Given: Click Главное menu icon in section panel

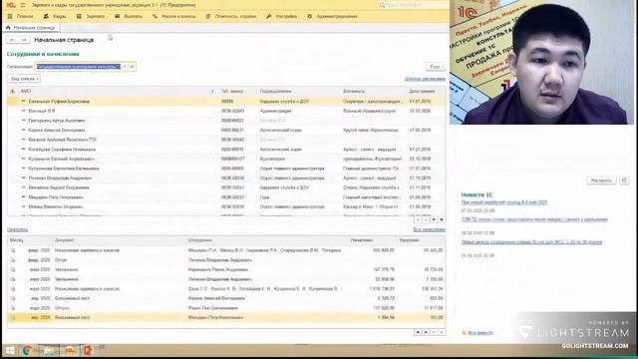Looking at the screenshot, I should tap(10, 16).
